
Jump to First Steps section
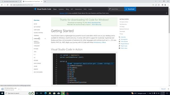(x=122, y=27)
